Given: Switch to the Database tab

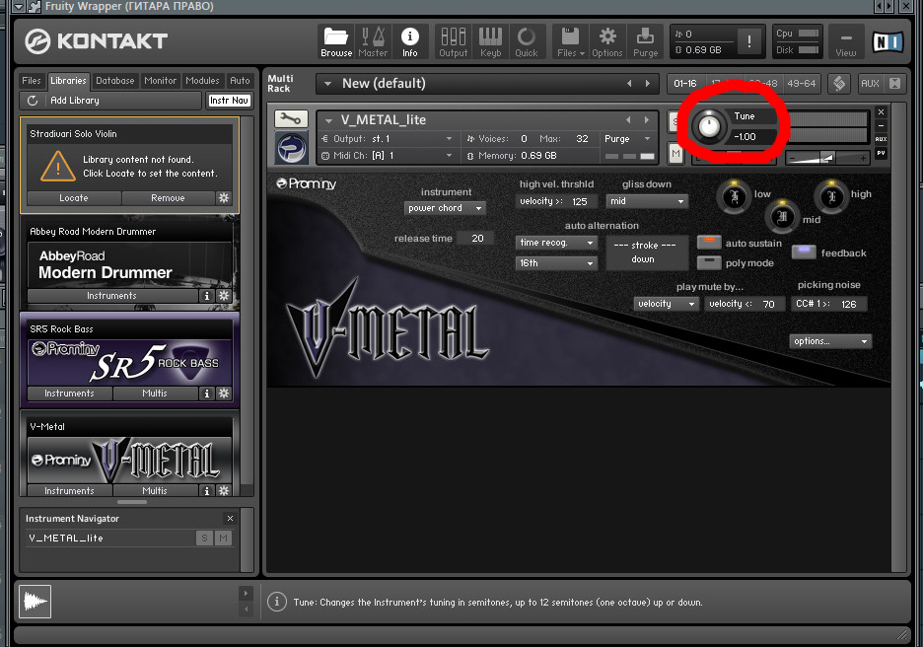Looking at the screenshot, I should coord(114,81).
